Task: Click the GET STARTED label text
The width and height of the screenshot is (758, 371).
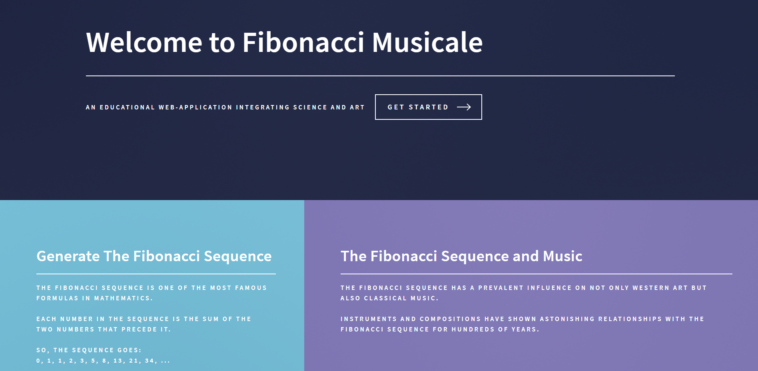Action: (x=418, y=107)
